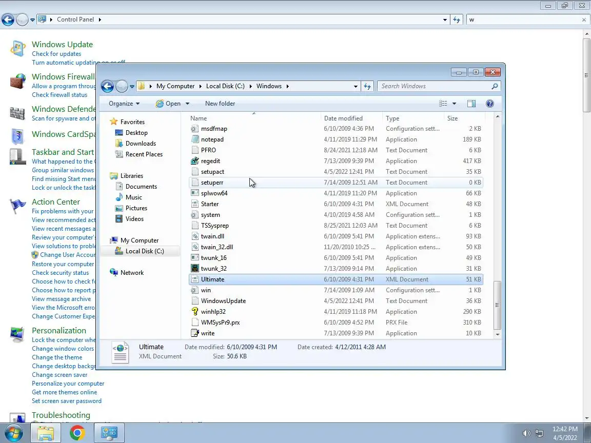
Task: Expand the Control Panel breadcrumb arrow
Action: [x=100, y=19]
